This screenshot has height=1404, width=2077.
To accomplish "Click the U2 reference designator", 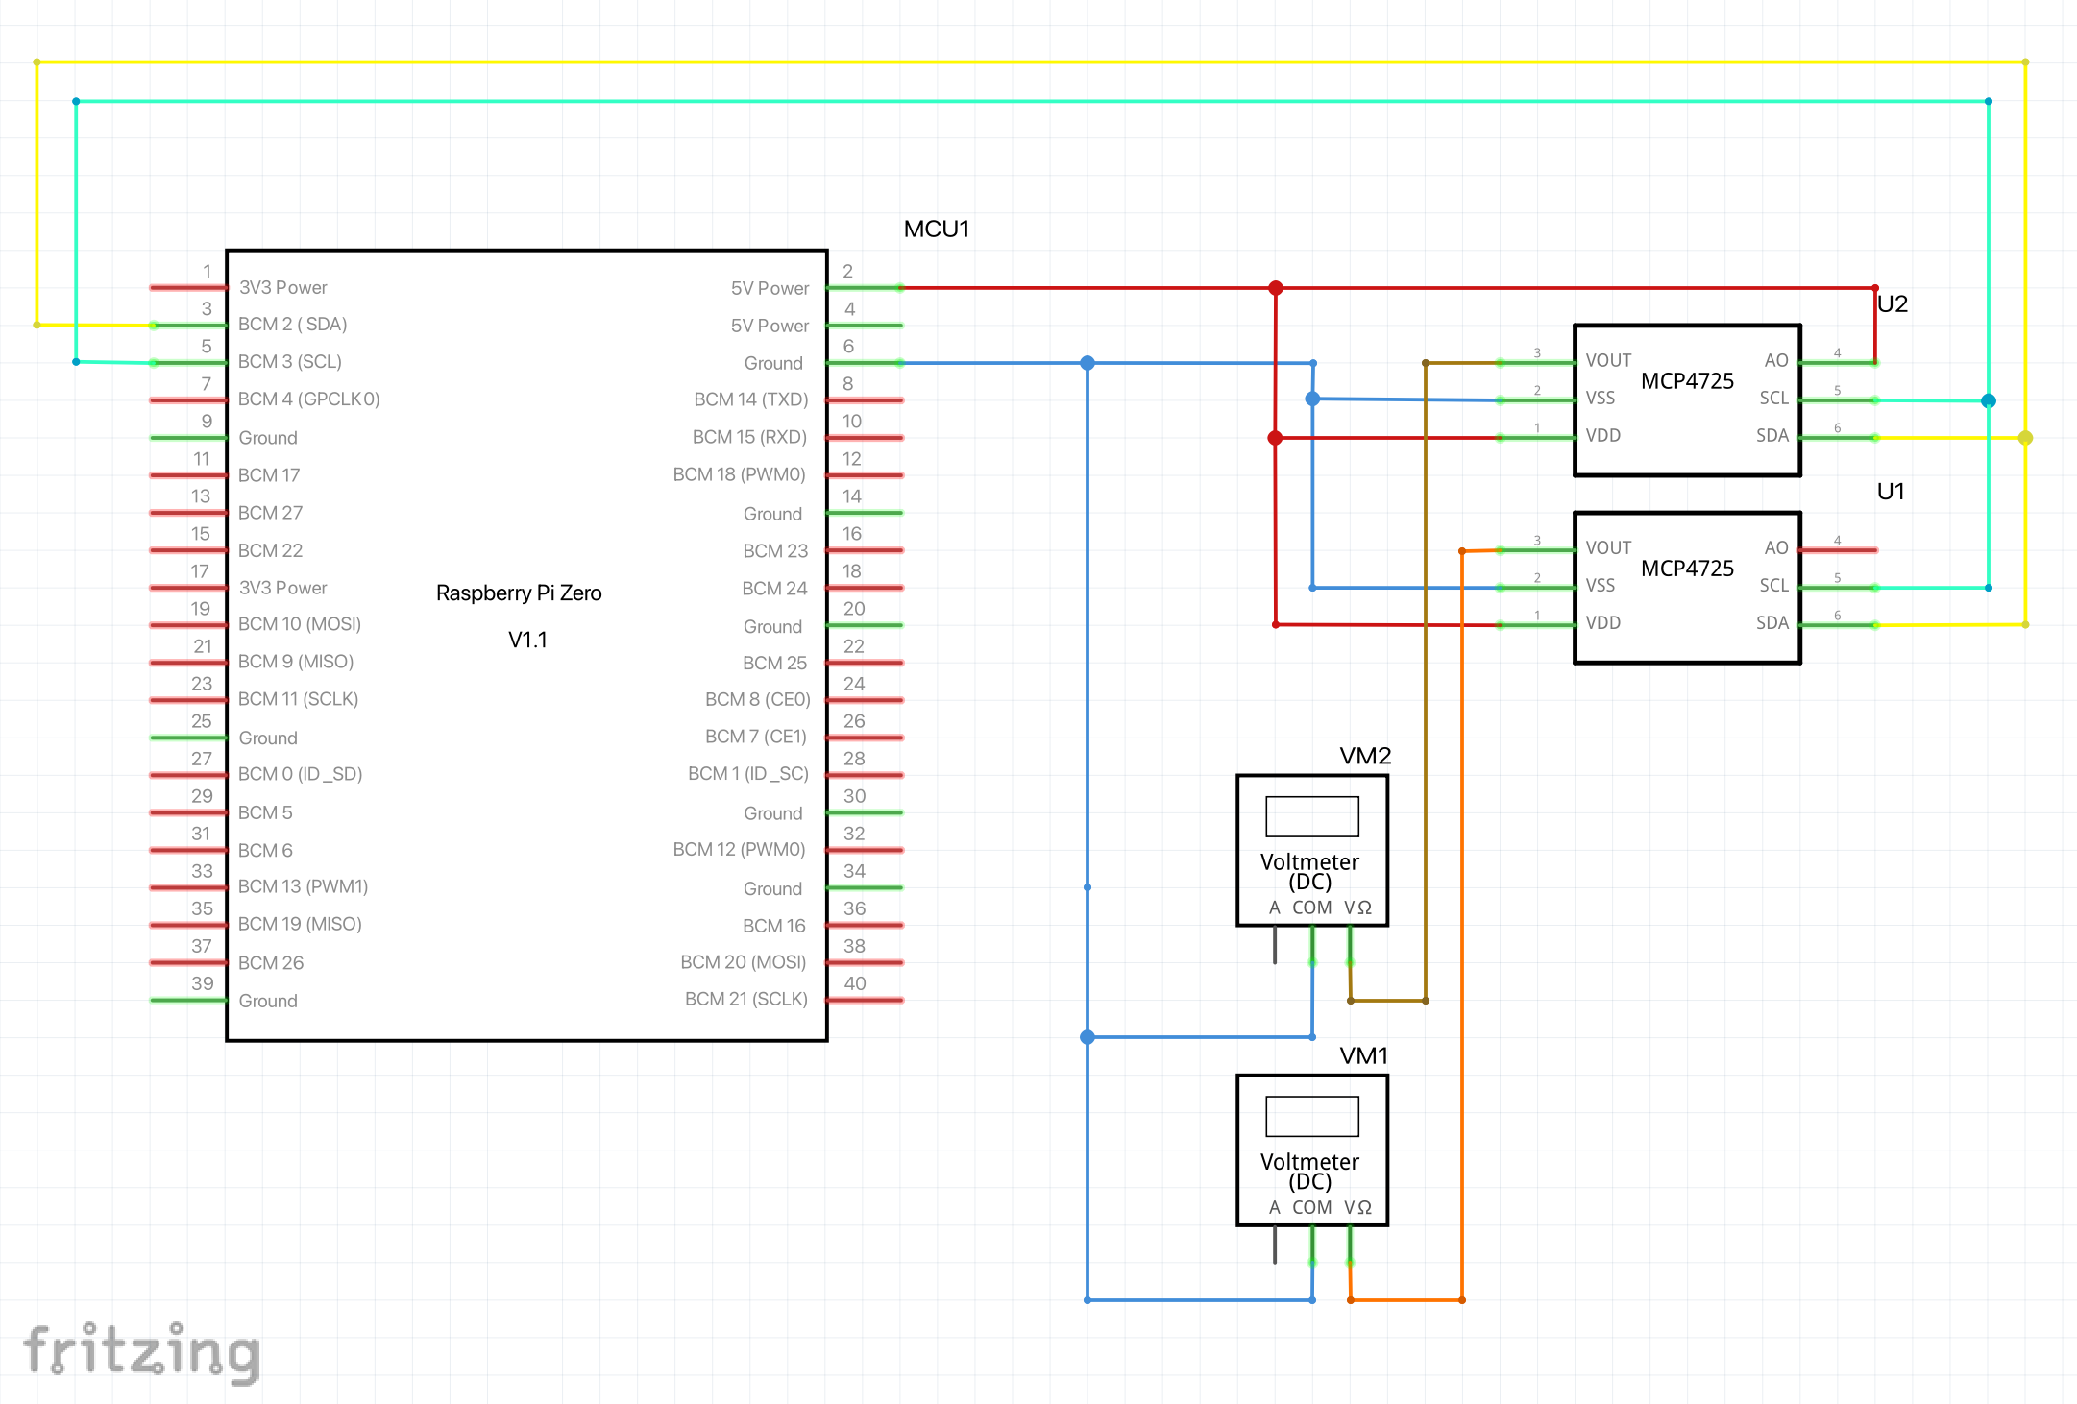I will pyautogui.click(x=1892, y=304).
